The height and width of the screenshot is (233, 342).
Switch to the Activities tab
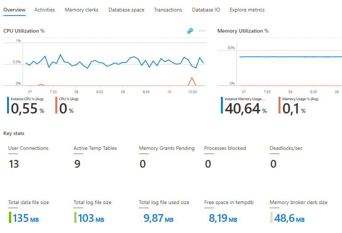[45, 10]
